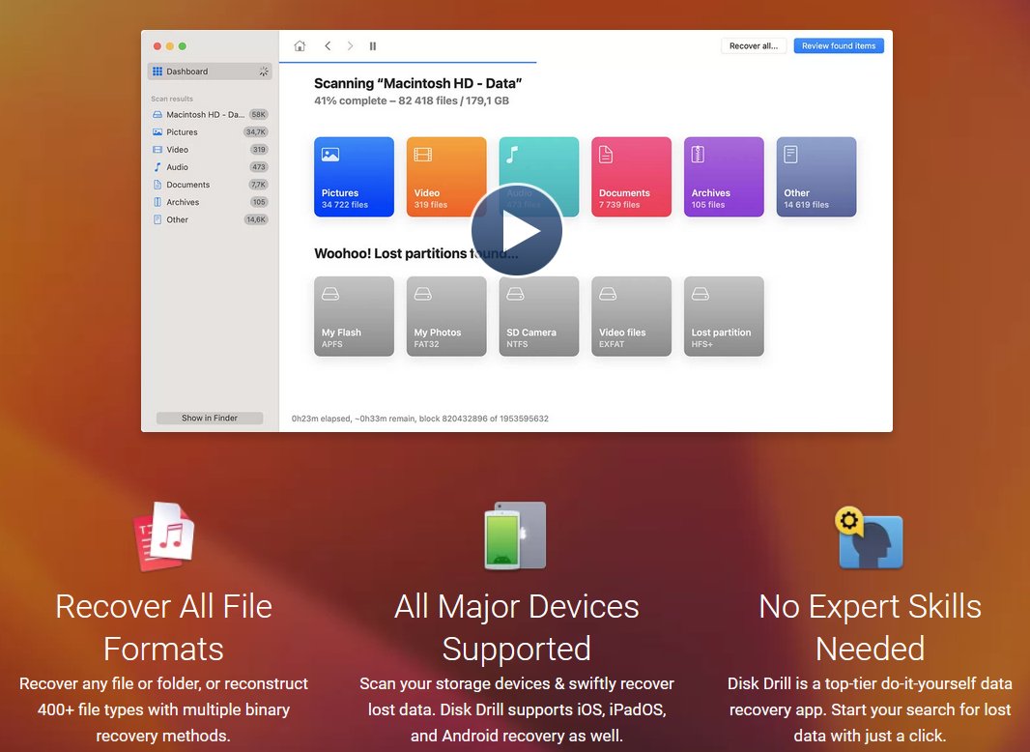Click the 58K count badge
Screen dimensions: 1030x752
tap(259, 114)
